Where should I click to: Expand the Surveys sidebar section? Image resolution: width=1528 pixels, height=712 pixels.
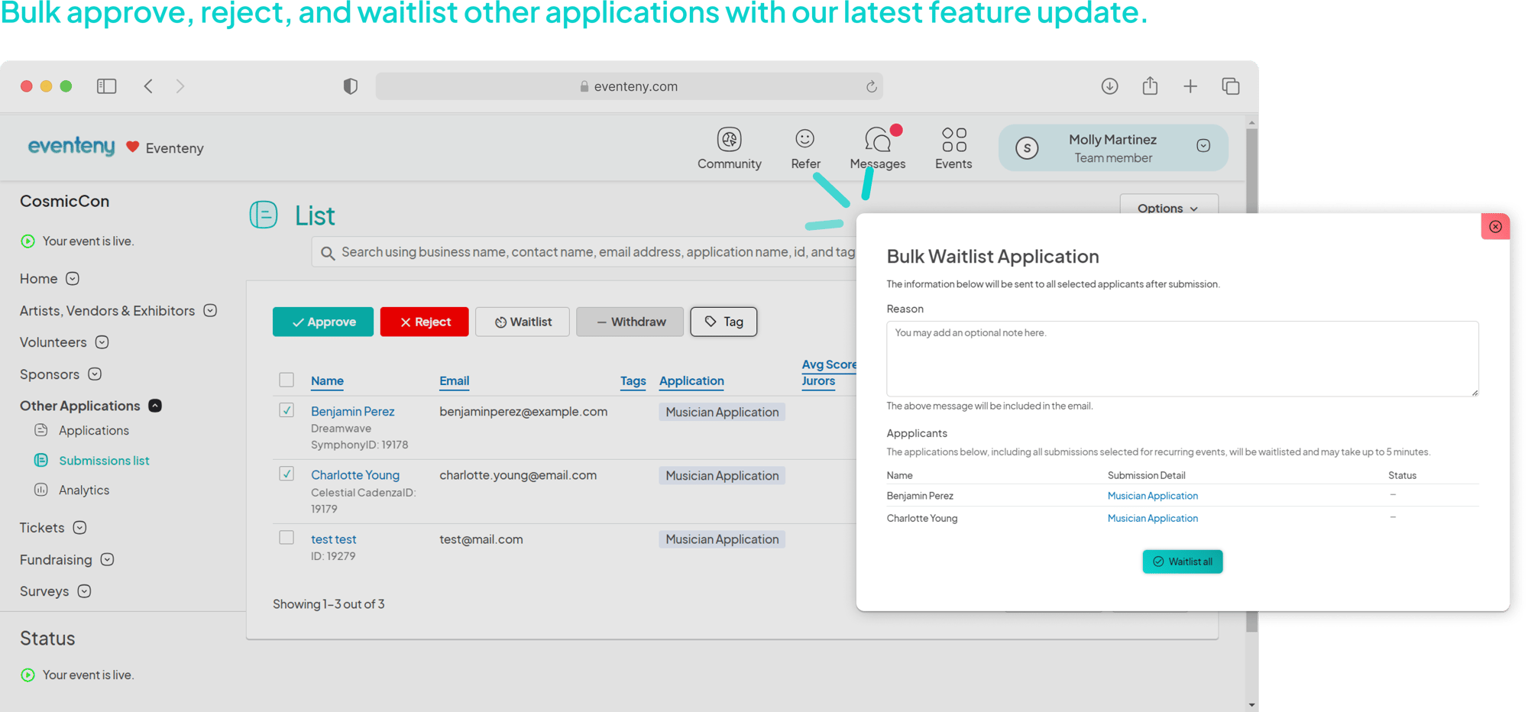click(x=84, y=591)
